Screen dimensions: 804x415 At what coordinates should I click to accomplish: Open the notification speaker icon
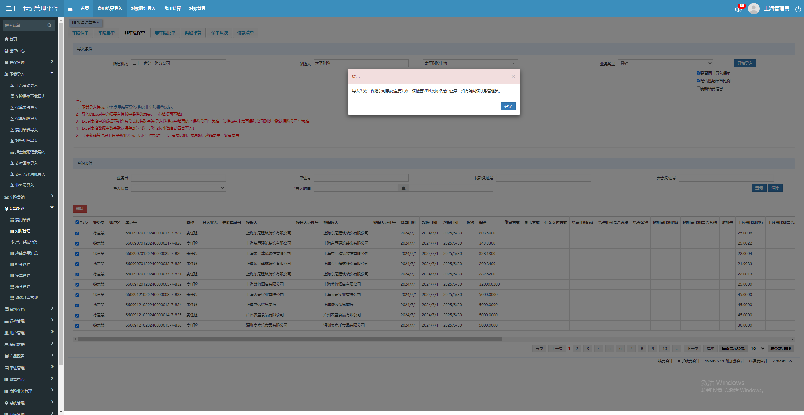coord(738,9)
